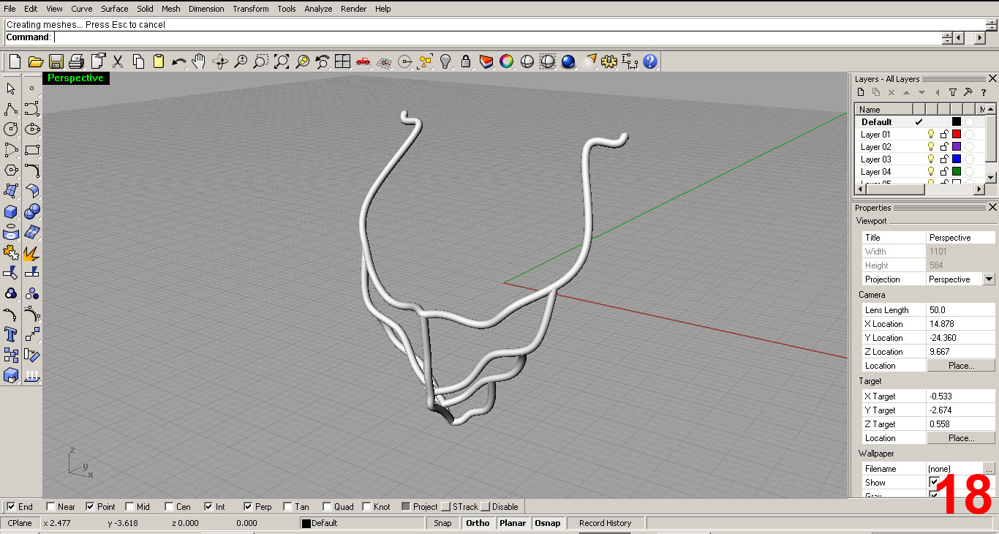Open a file with the folder icon
This screenshot has height=534, width=999.
tap(35, 61)
